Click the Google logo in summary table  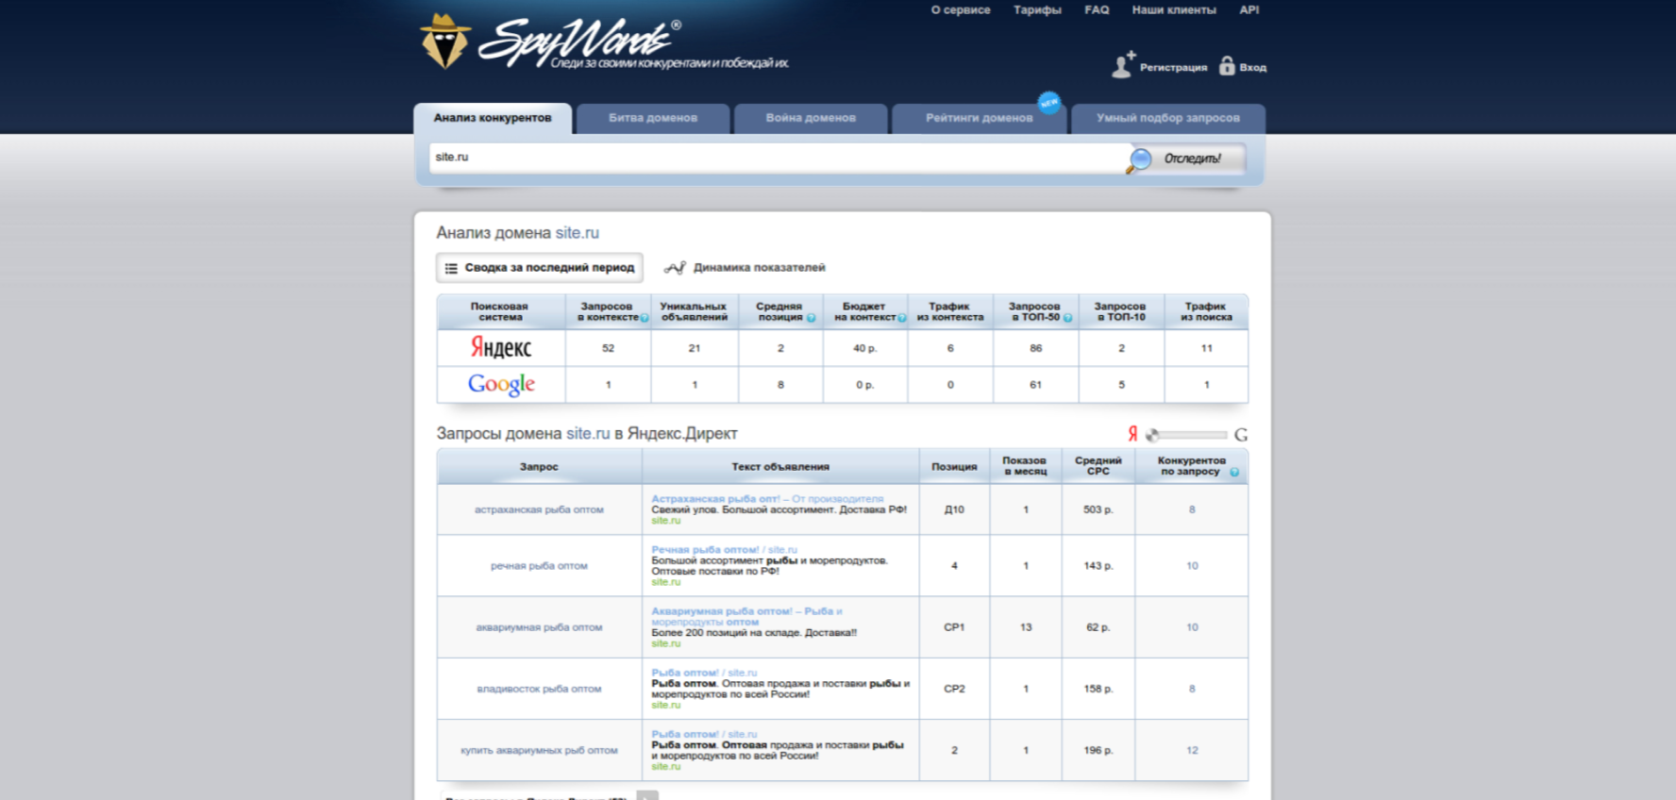click(x=501, y=384)
